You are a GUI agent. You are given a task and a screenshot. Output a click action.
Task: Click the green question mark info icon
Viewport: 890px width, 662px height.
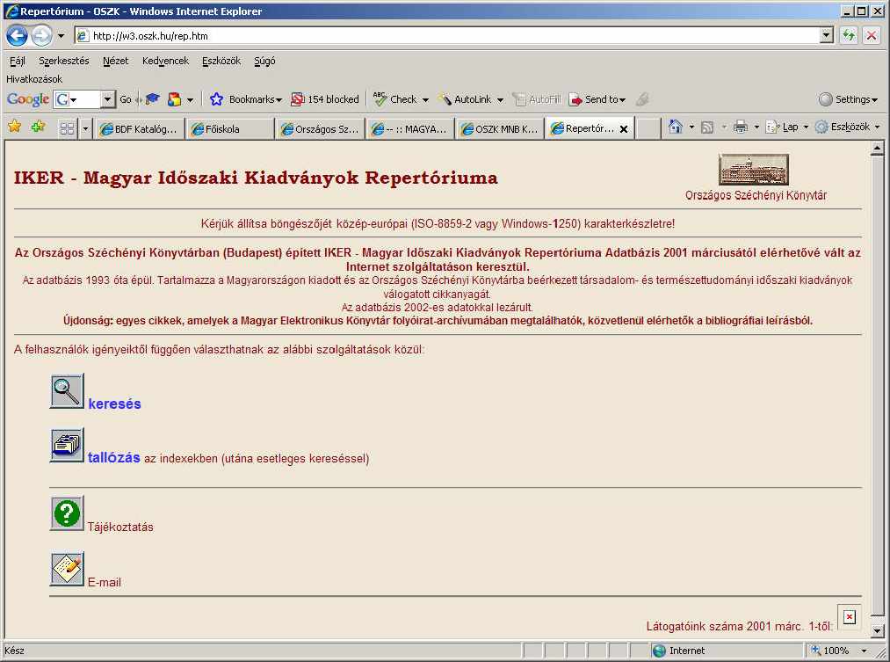click(67, 513)
